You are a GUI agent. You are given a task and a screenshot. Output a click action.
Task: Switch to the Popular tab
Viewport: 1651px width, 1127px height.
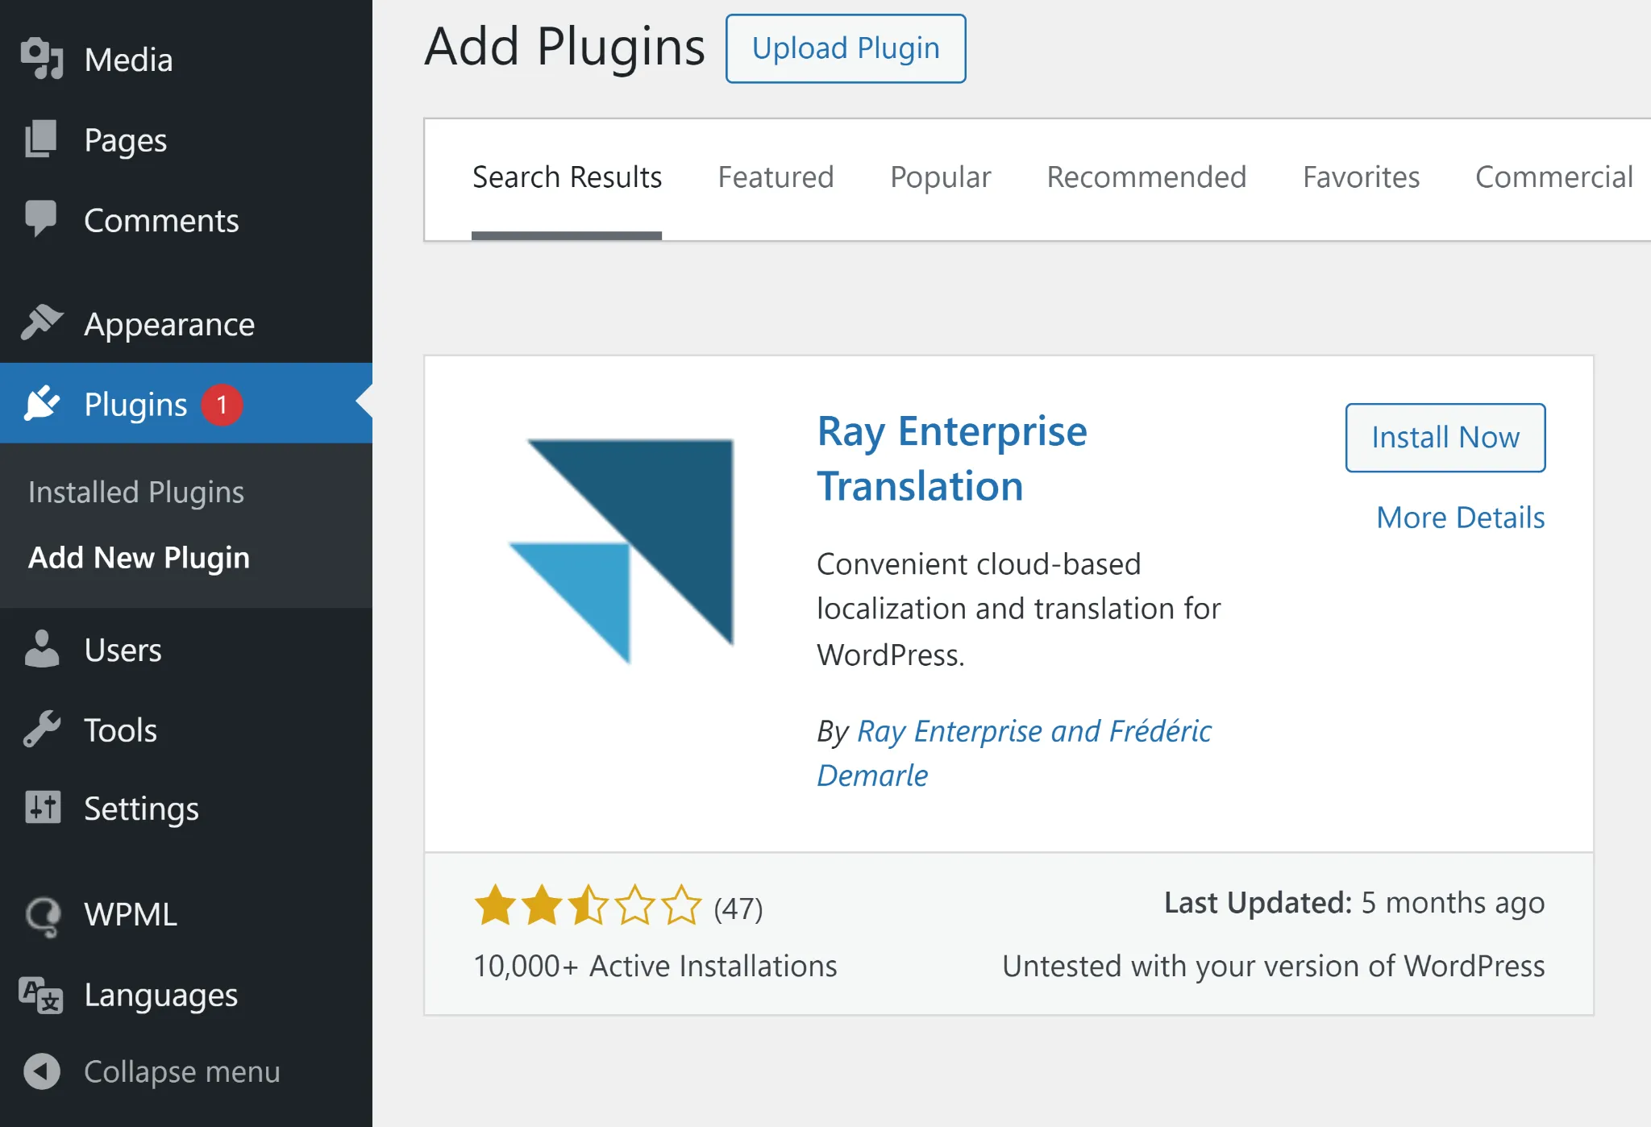pyautogui.click(x=940, y=177)
